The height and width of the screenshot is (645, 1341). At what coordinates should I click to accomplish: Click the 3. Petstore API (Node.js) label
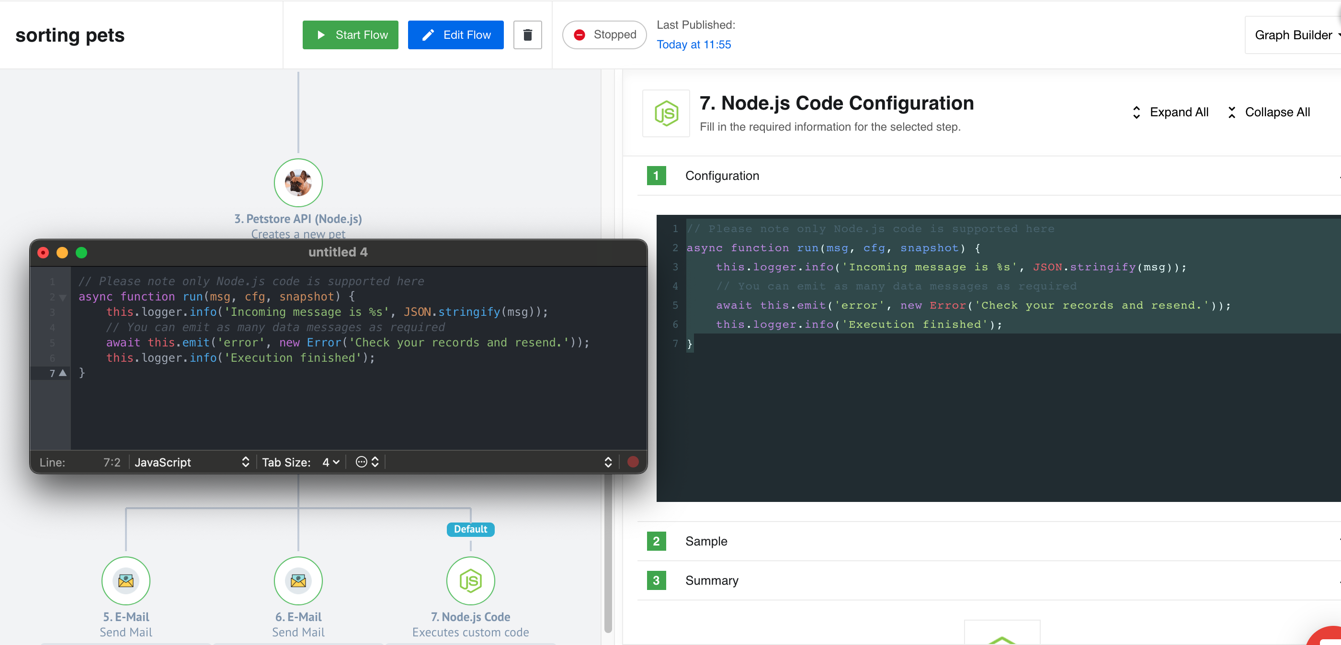pos(298,219)
